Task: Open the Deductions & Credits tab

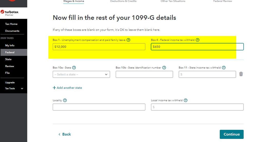Action: 123,1
